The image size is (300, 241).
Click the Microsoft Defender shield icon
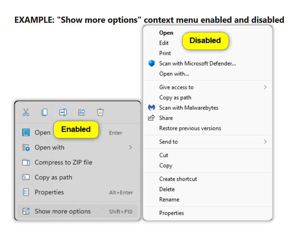tap(151, 63)
